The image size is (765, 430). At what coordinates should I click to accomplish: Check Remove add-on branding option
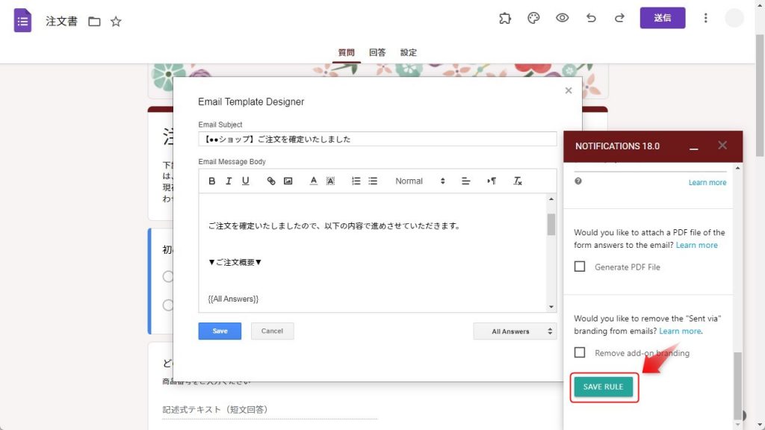(580, 352)
